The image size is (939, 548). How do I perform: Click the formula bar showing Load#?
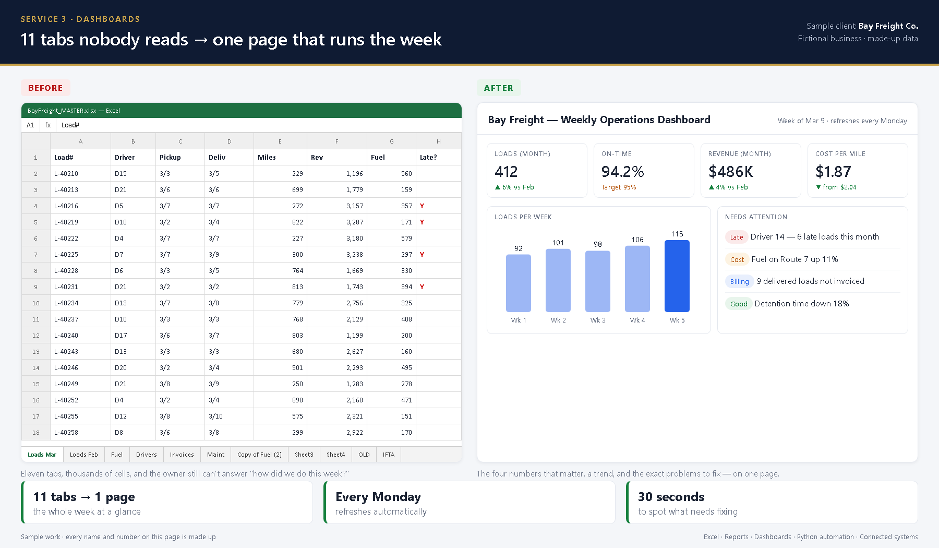pos(259,125)
